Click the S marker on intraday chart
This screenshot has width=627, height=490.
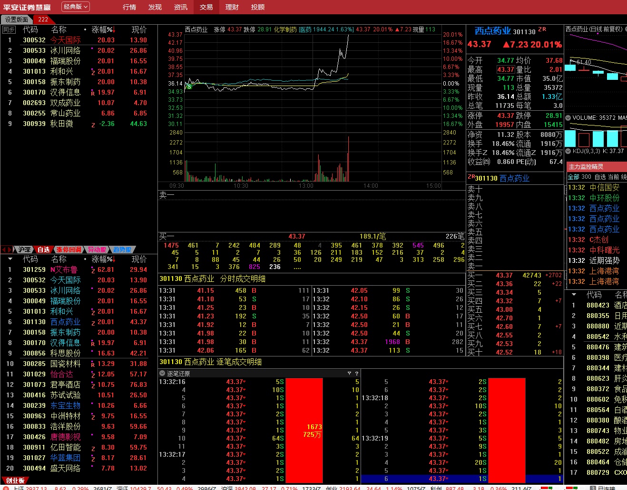pyautogui.click(x=189, y=86)
